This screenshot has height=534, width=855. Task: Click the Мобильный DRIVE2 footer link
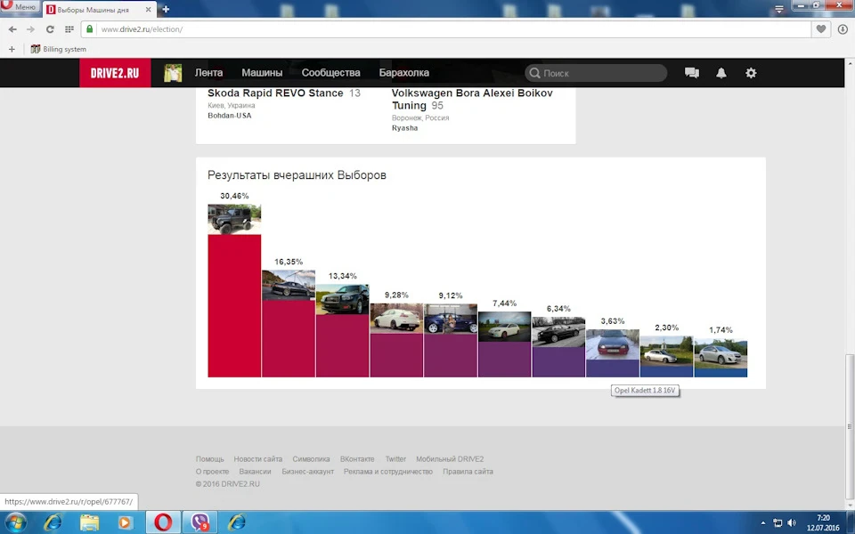(450, 459)
